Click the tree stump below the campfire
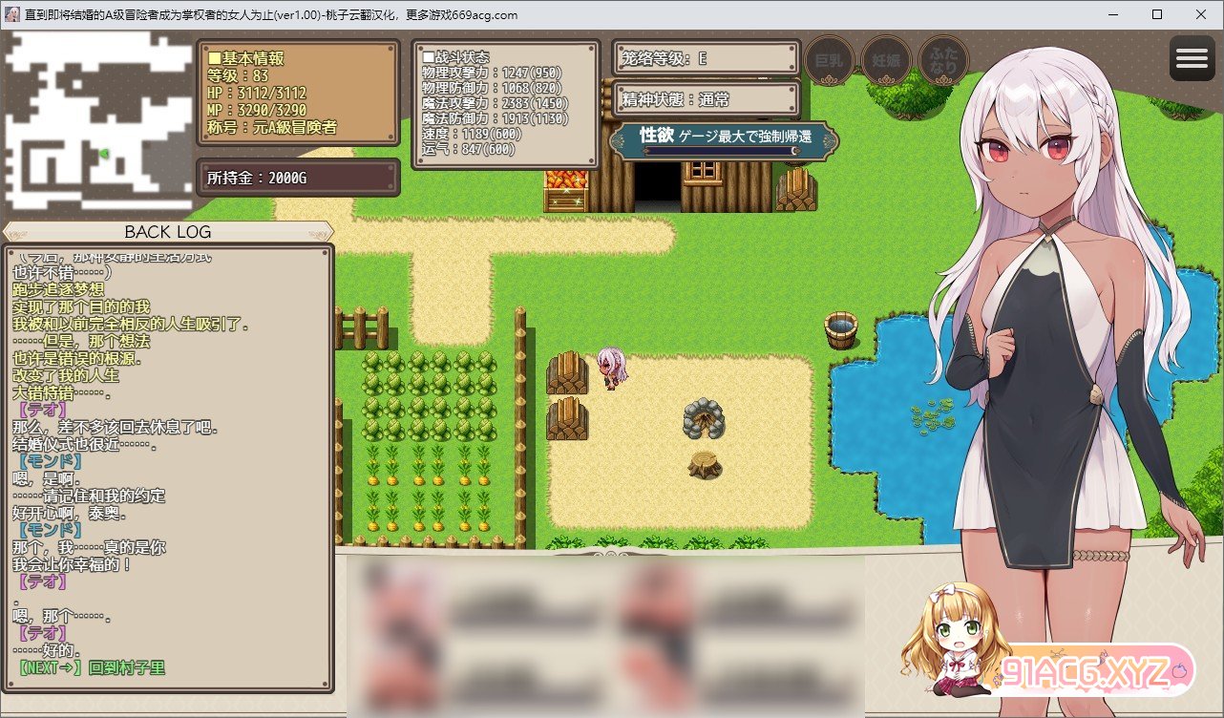 pos(705,464)
